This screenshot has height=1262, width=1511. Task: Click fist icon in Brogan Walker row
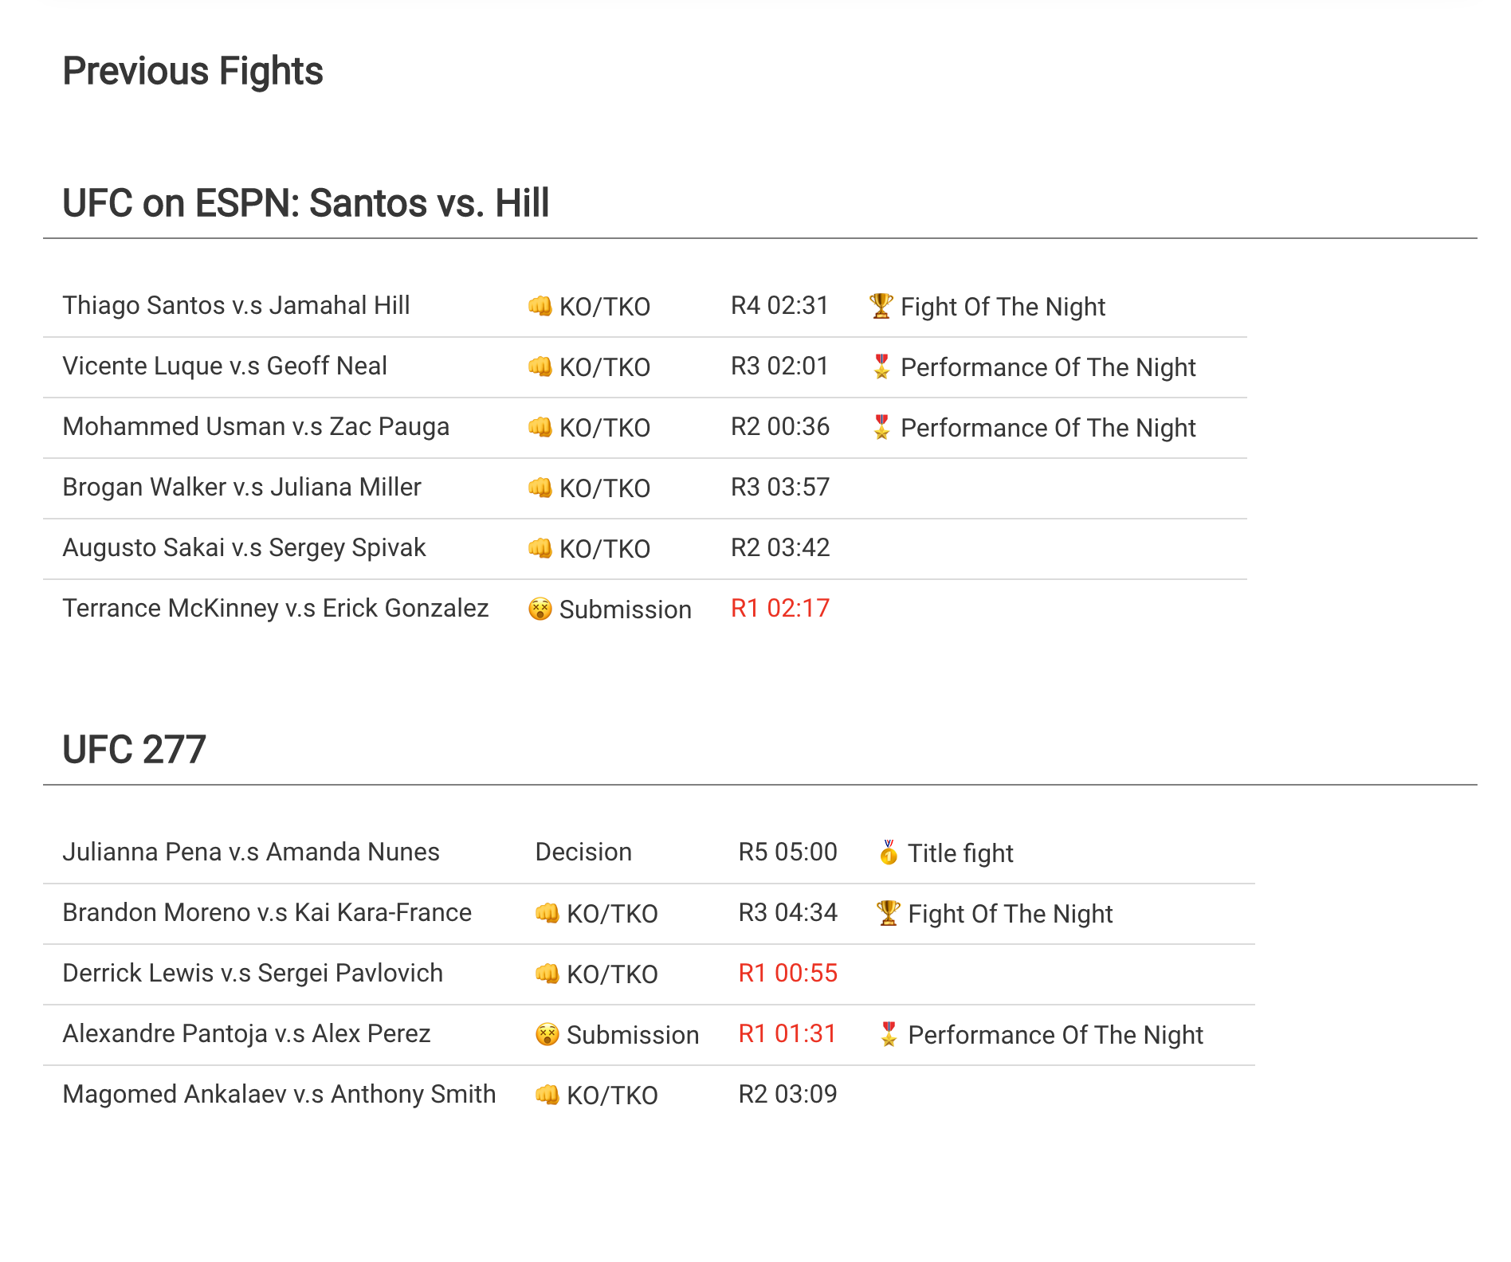point(540,488)
